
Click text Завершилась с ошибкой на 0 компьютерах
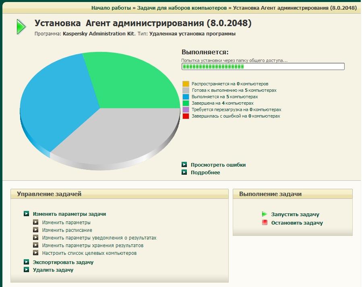236,116
